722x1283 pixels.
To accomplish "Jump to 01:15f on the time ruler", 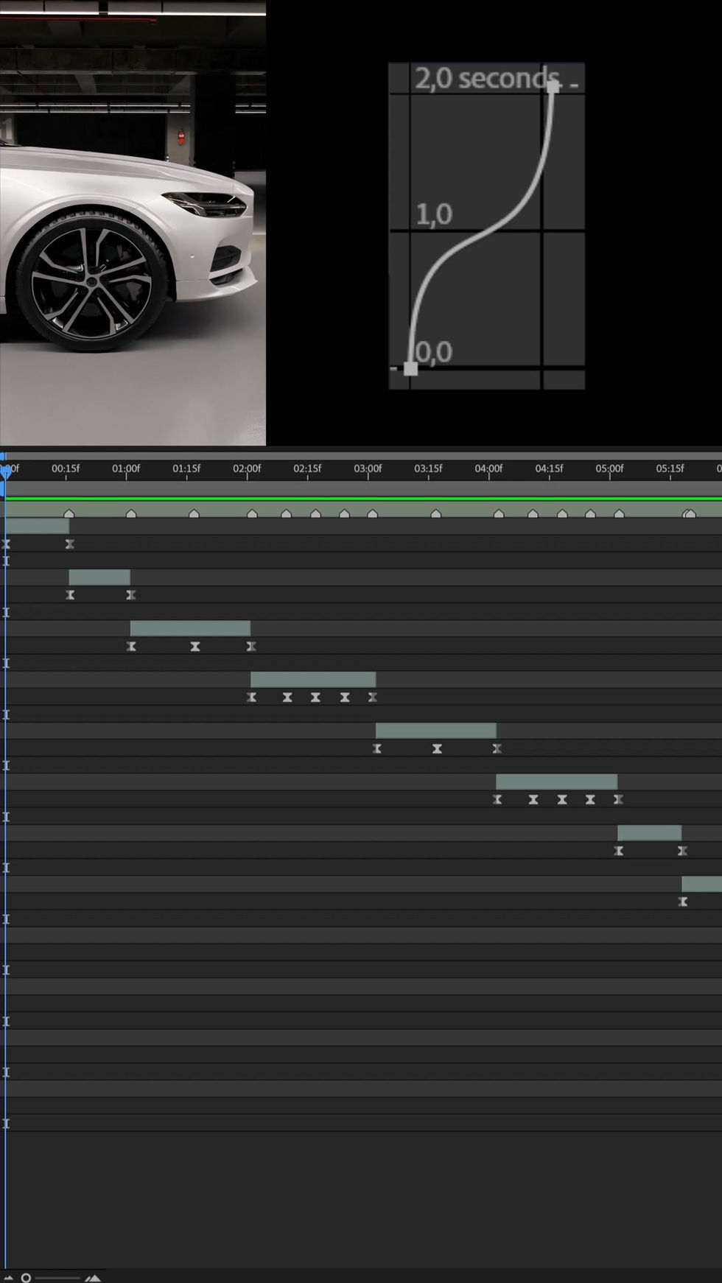I will coord(186,468).
